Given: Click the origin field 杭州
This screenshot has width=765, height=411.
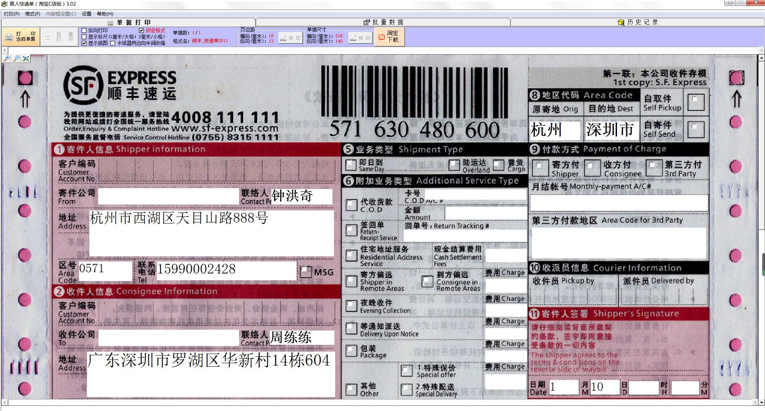Looking at the screenshot, I should pyautogui.click(x=555, y=130).
